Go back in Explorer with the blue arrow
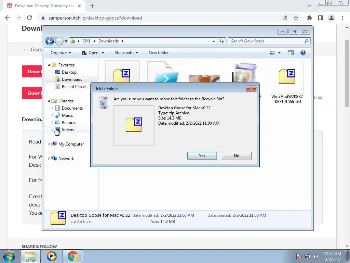350x263 pixels. point(50,41)
